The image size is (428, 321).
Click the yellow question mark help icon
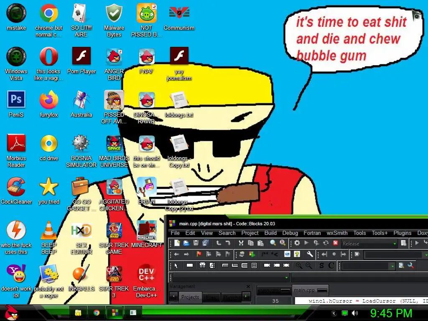[297, 254]
